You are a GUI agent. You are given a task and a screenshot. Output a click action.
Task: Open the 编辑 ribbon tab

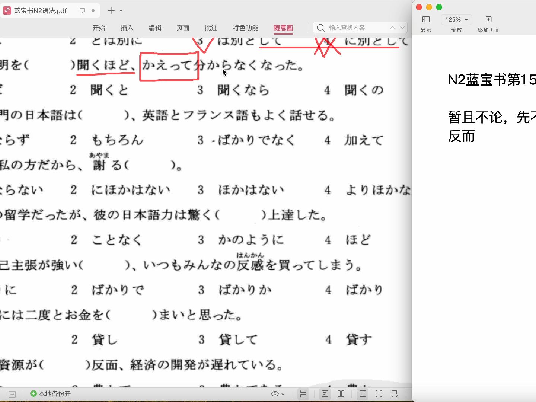click(155, 28)
